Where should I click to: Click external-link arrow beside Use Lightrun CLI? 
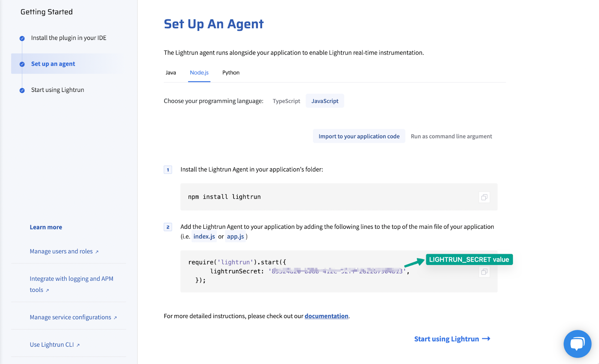click(78, 345)
